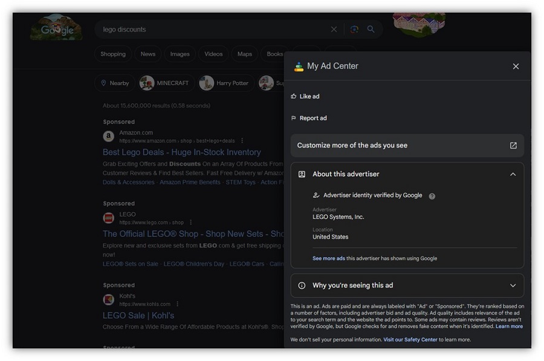Open three-dot menu for Kohl's ad
Viewport: 544px width, 361px height.
click(178, 304)
